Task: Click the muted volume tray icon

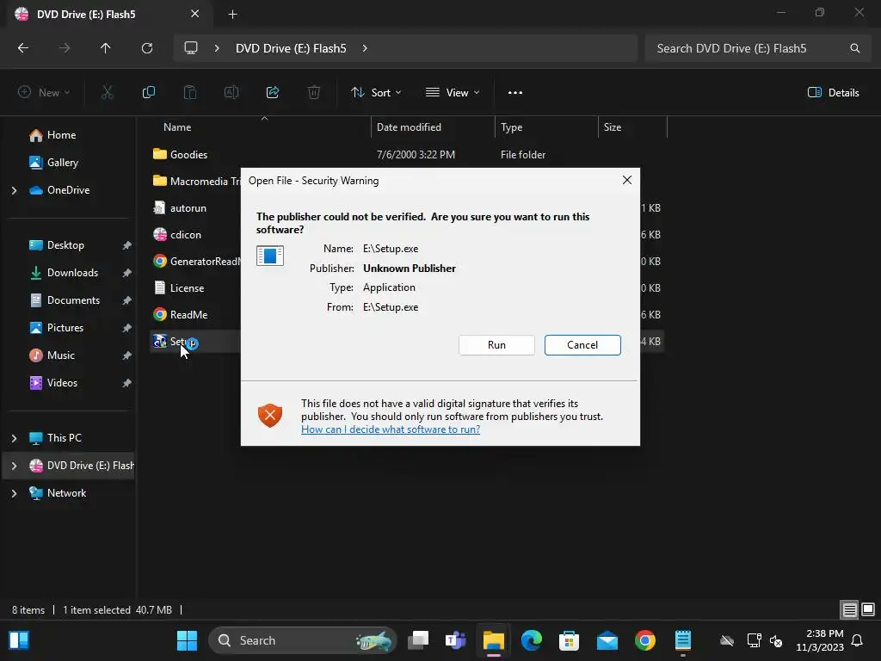Action: pyautogui.click(x=776, y=640)
